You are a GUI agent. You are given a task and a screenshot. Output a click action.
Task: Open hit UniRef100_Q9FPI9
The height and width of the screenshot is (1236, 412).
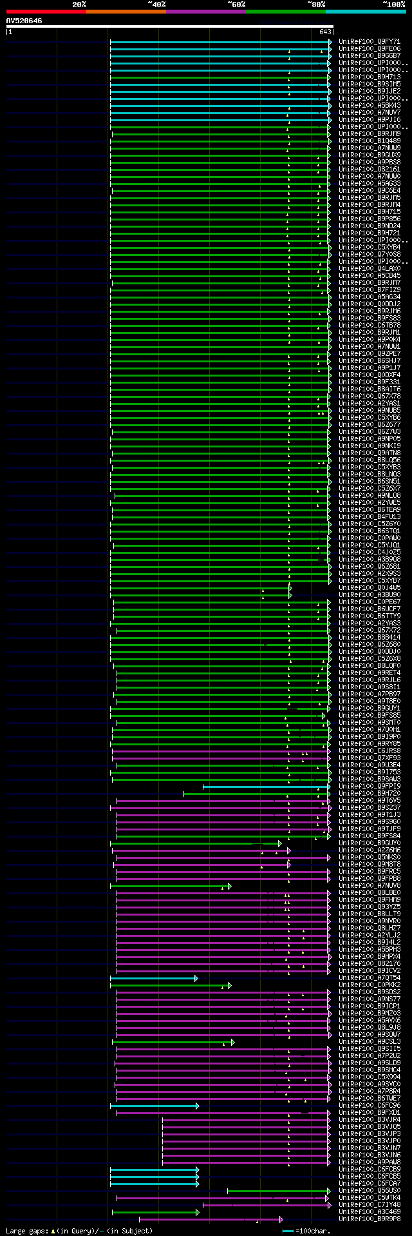coord(370,787)
